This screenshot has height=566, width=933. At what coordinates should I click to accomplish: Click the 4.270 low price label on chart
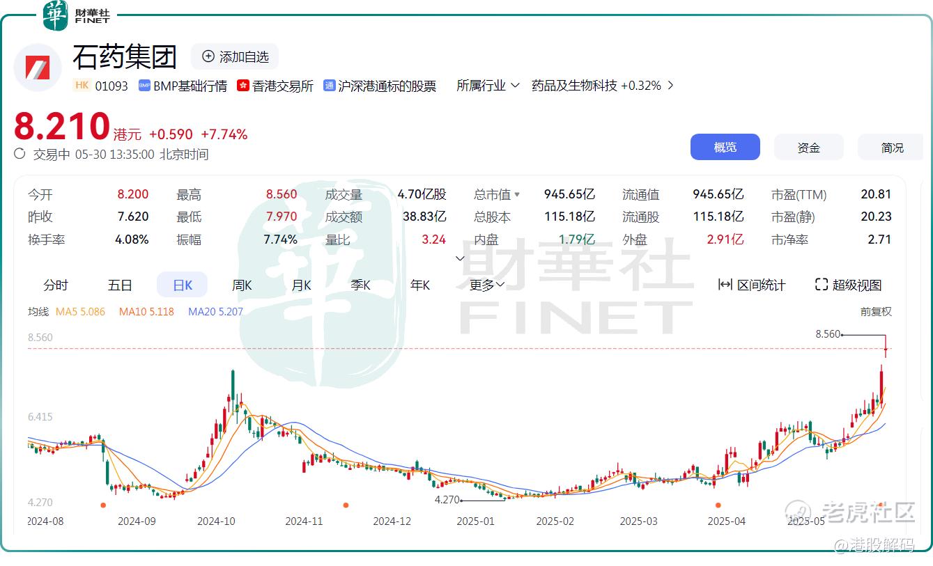[447, 500]
